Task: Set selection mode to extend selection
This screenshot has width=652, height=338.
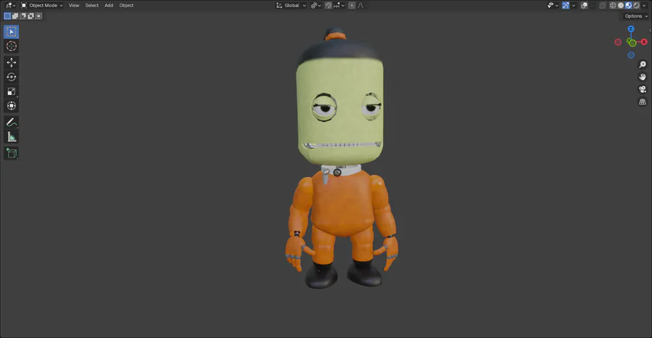Action: point(15,16)
